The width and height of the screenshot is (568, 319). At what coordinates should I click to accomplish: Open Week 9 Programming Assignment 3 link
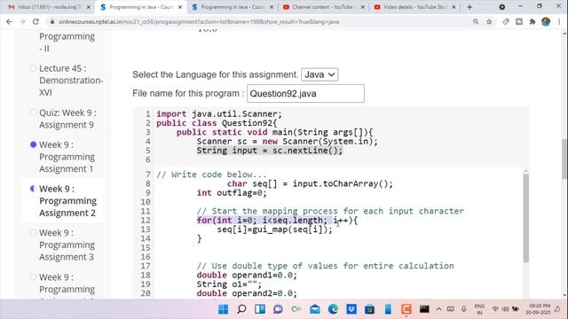(x=67, y=245)
